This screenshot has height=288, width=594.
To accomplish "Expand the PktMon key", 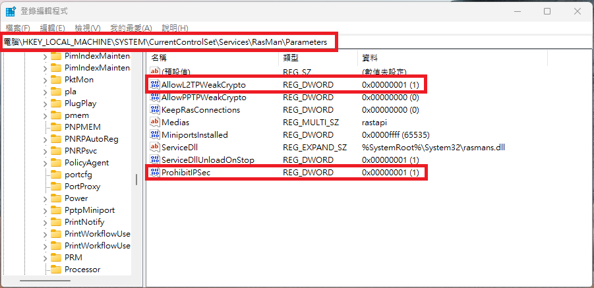I will coord(45,80).
